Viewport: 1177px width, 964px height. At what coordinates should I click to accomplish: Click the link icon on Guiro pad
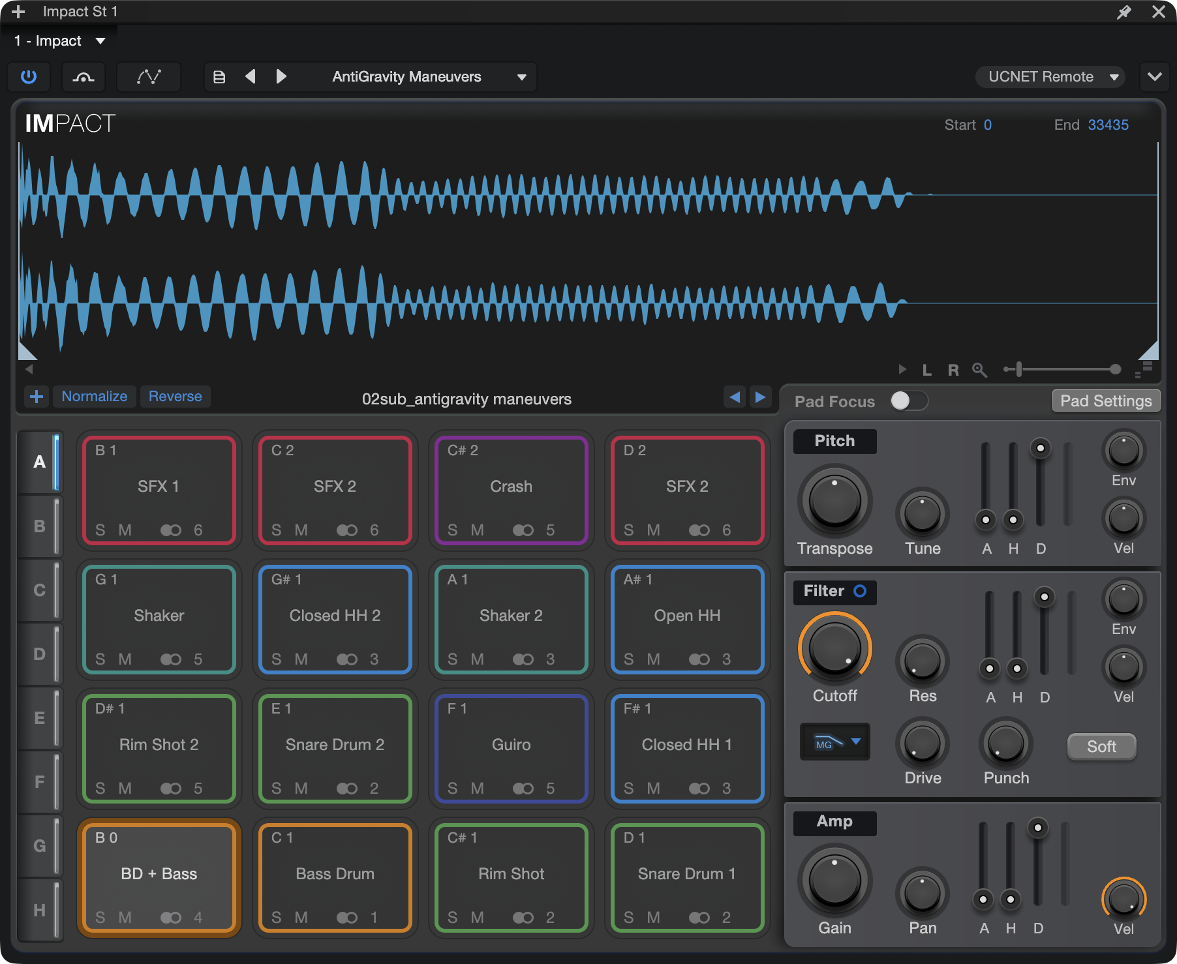523,789
